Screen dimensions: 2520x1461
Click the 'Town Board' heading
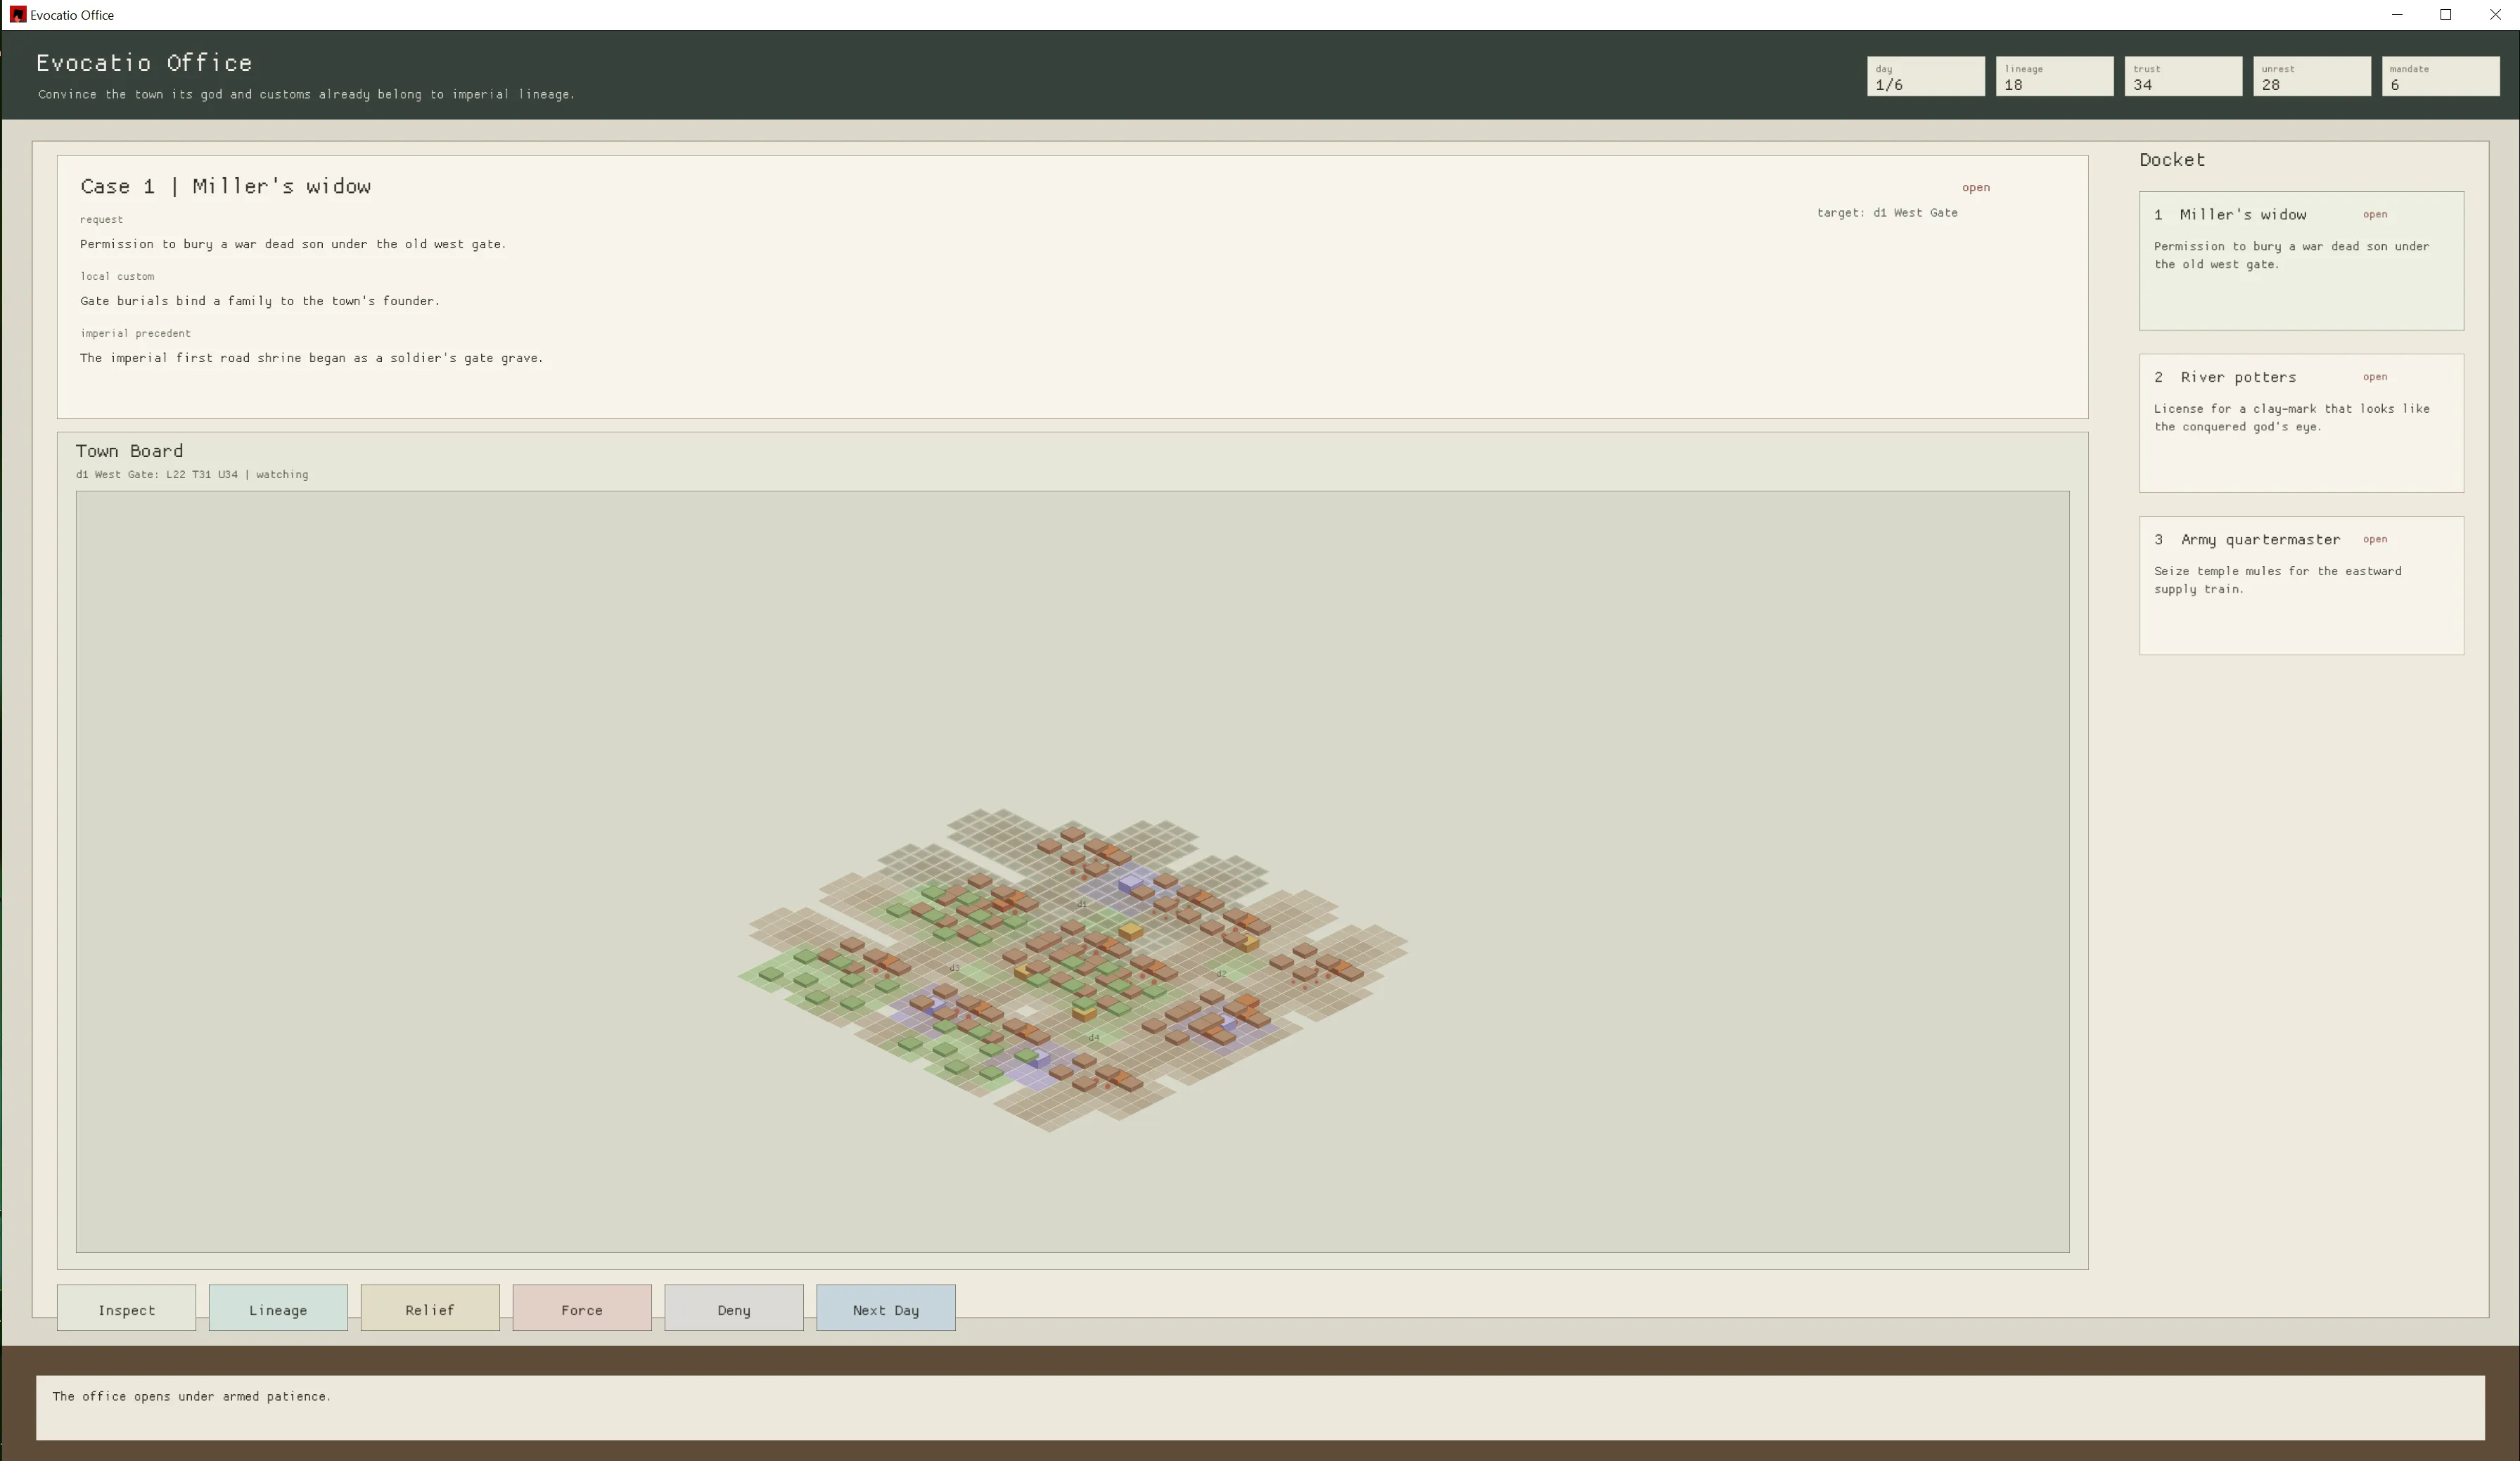(x=129, y=451)
